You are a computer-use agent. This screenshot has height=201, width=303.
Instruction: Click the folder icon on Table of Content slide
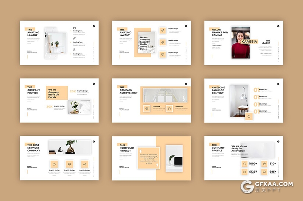(x=249, y=117)
